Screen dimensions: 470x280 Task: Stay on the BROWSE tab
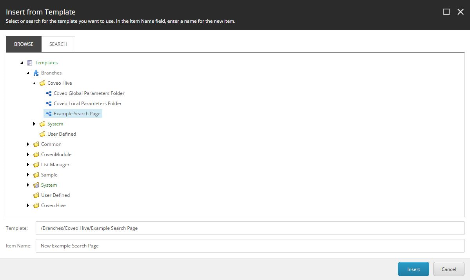tap(24, 44)
